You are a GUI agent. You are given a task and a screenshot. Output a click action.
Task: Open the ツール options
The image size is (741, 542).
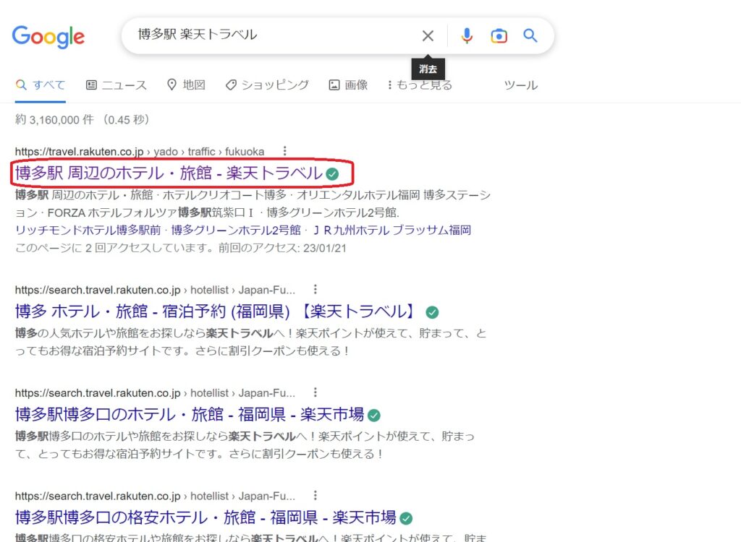[x=521, y=85]
